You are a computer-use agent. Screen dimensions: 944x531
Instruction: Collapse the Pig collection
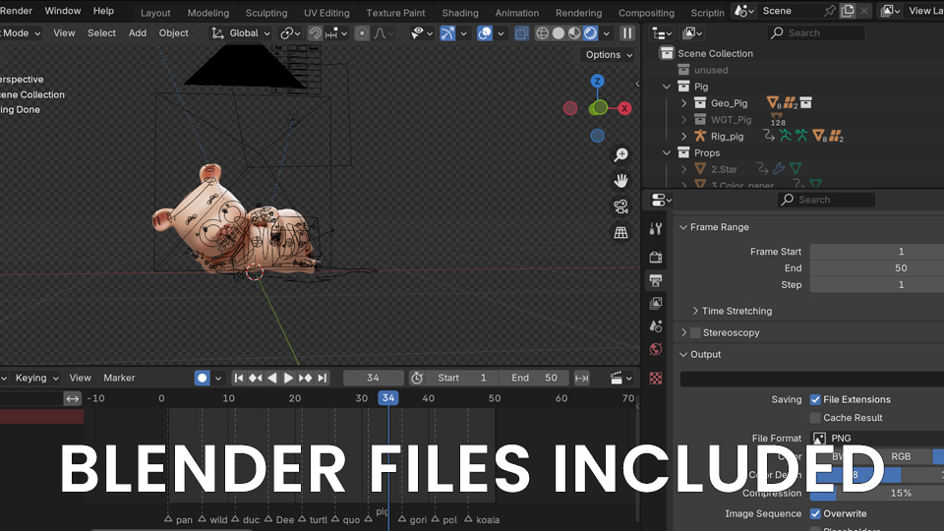(667, 87)
